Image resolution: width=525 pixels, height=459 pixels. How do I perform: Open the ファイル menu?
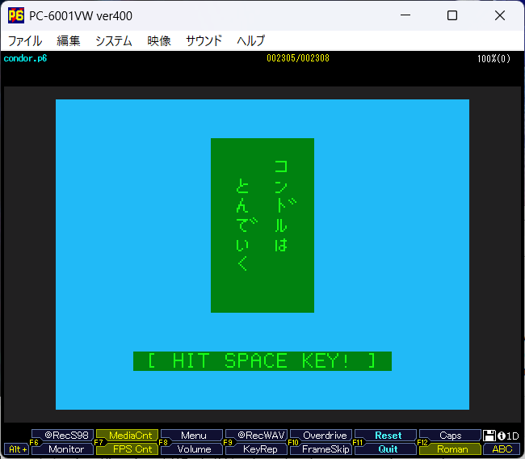tap(25, 40)
